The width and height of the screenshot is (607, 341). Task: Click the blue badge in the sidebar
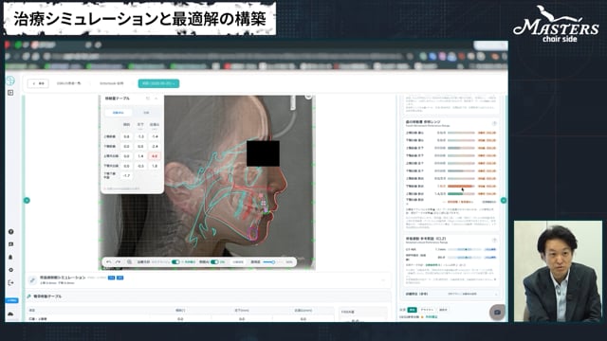11,300
